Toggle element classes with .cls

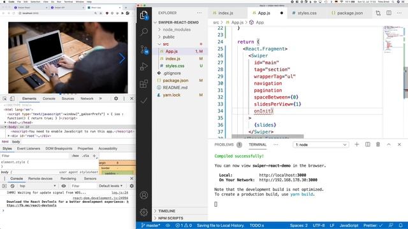tap(85, 156)
